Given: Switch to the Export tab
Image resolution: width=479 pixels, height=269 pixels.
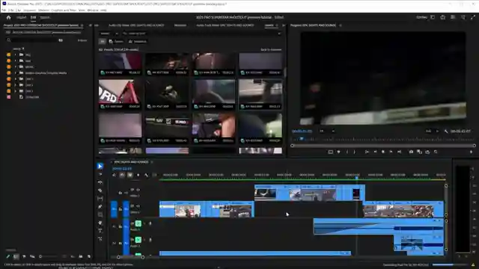Looking at the screenshot, I should pos(45,17).
